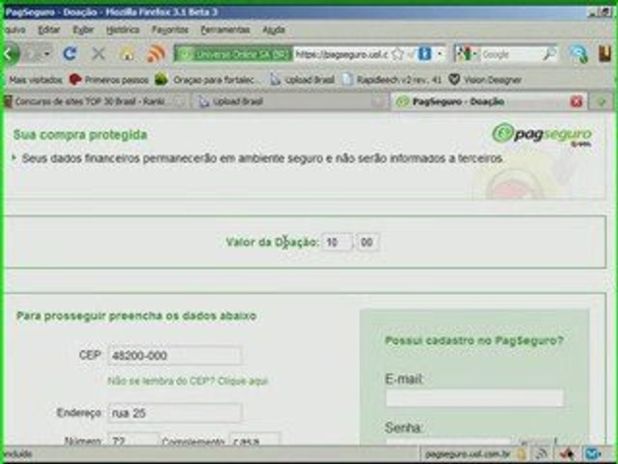This screenshot has width=618, height=464.
Task: Open the Vision Designer bookmark
Action: tap(485, 80)
